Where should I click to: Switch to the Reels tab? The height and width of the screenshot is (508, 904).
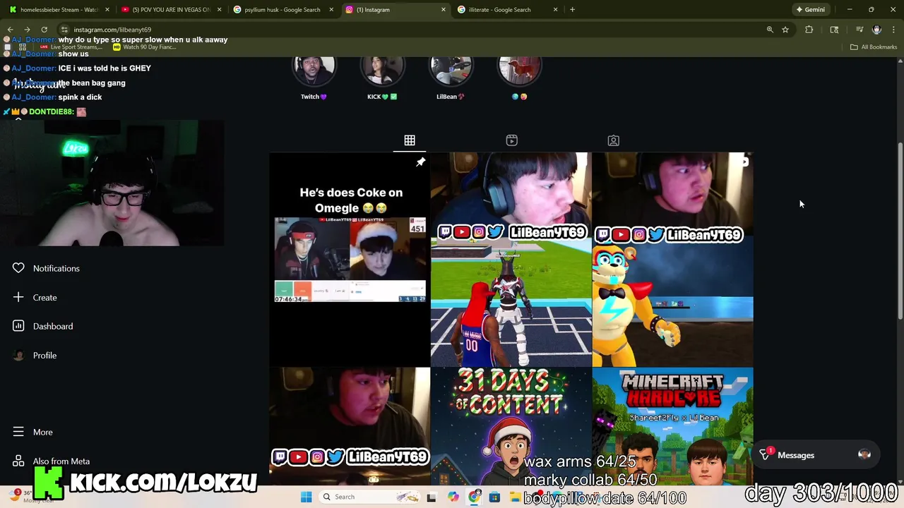[511, 140]
